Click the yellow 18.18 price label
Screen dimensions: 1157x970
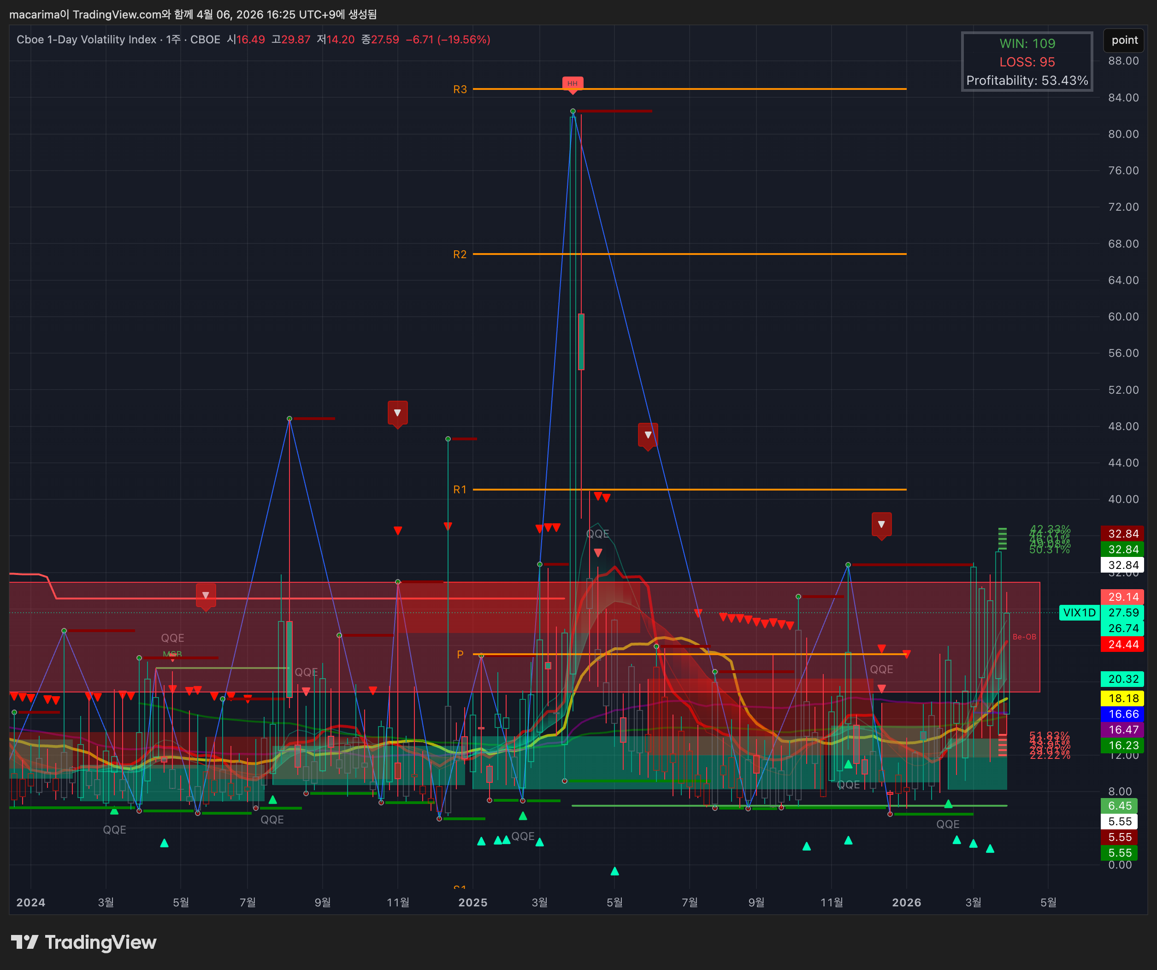click(1123, 698)
